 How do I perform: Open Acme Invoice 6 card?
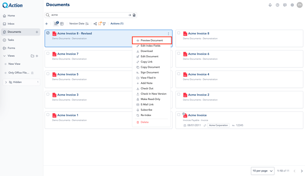pos(239,59)
